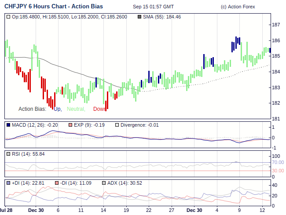This screenshot has width=286, height=215.
Task: Click the +DI (14) legend square
Action: [x=8, y=183]
